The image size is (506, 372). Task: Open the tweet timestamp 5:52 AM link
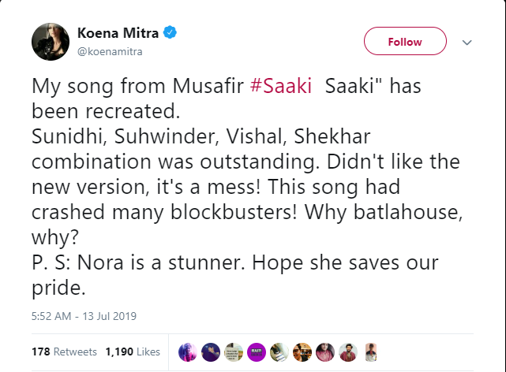(84, 316)
